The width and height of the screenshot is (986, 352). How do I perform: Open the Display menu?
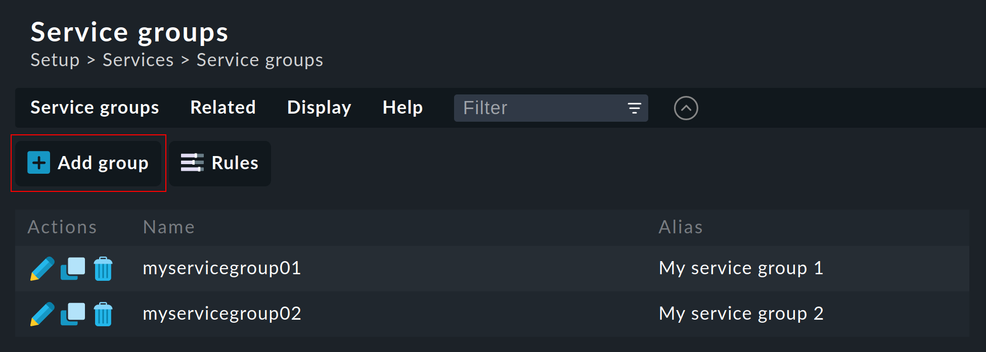pyautogui.click(x=319, y=108)
